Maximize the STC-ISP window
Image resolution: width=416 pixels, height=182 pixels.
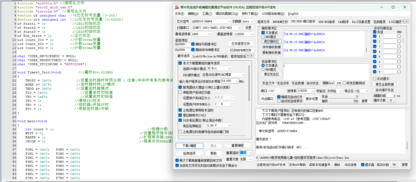pyautogui.click(x=393, y=7)
